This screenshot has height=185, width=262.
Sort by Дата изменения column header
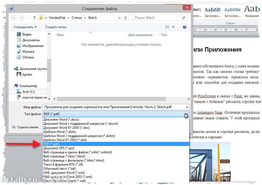140,35
